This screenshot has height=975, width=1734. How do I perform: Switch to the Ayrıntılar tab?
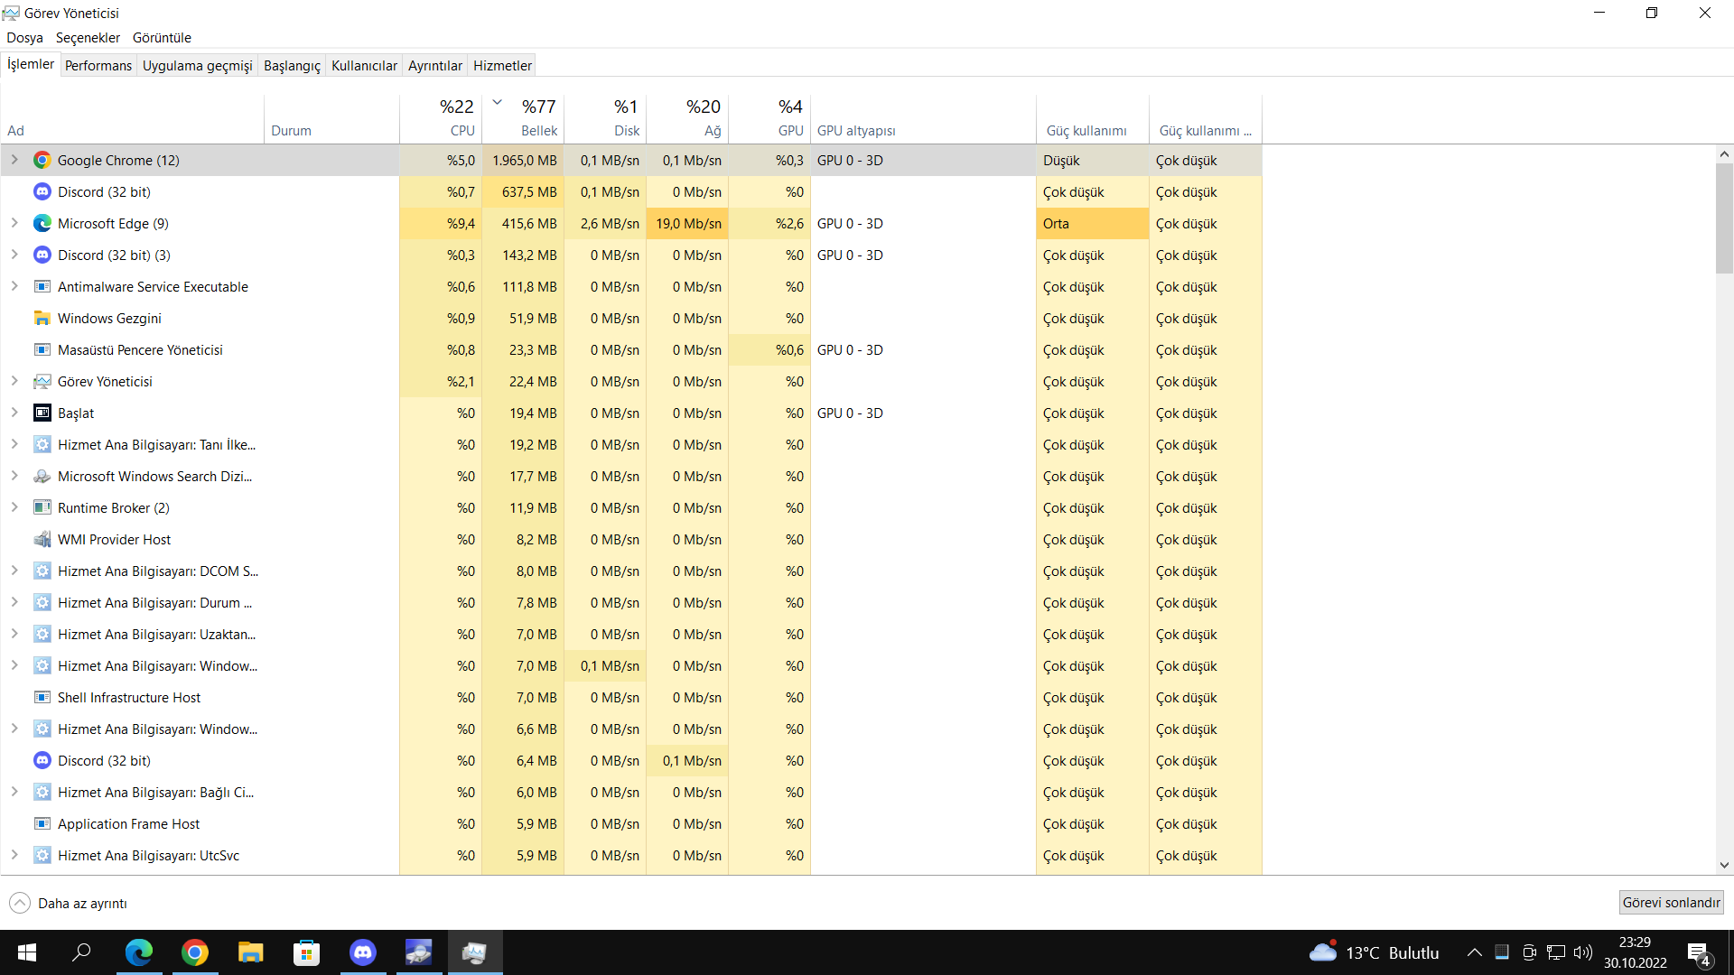(x=434, y=65)
